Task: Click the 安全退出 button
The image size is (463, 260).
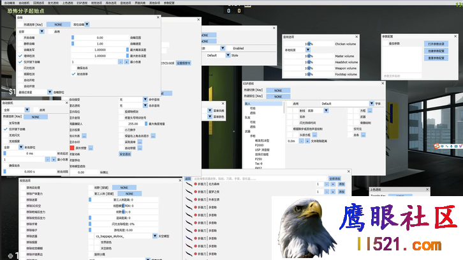Action: pyautogui.click(x=125, y=154)
